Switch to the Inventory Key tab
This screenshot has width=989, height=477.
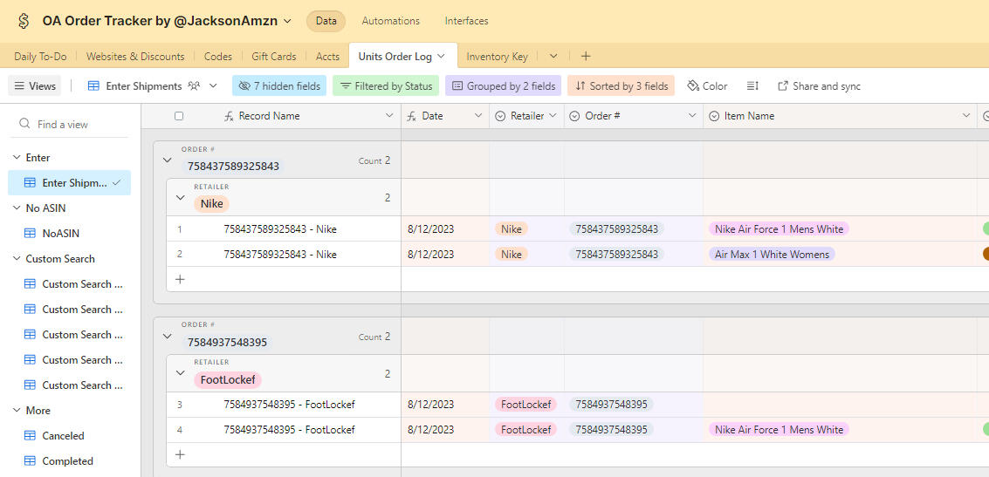coord(497,57)
